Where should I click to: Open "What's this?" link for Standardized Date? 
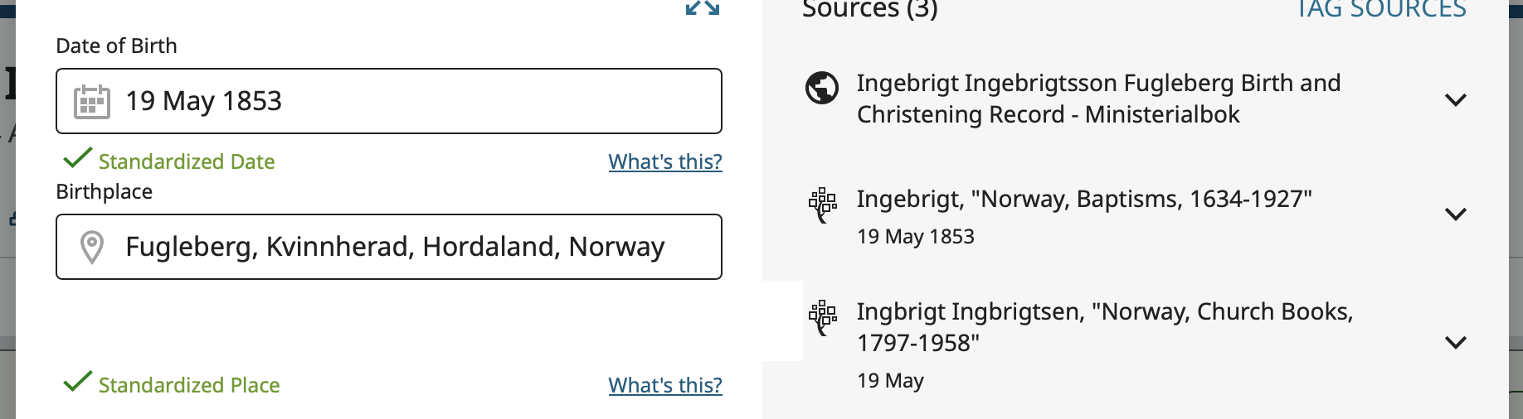tap(665, 161)
